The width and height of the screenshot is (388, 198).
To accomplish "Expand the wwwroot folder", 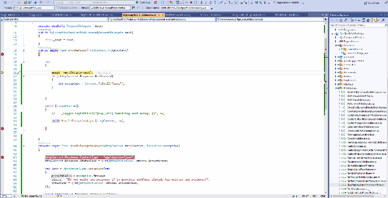I will 336,57.
